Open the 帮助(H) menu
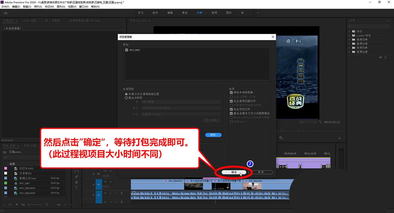This screenshot has height=213, width=394. [x=95, y=7]
